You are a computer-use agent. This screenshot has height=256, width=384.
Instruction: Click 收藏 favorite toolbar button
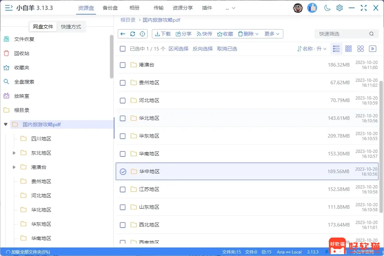[225, 34]
